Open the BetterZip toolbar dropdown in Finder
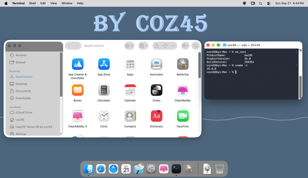The height and width of the screenshot is (178, 308). click(x=185, y=46)
